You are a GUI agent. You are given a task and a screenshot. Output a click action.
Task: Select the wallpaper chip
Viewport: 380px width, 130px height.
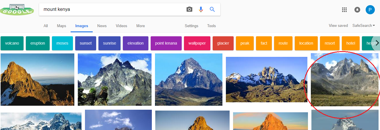pos(197,43)
